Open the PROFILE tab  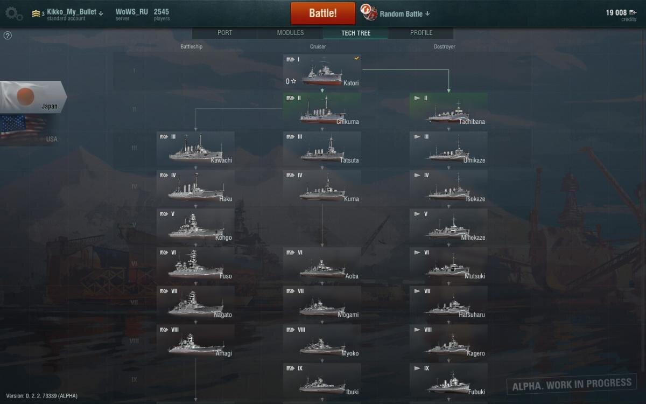coord(421,33)
